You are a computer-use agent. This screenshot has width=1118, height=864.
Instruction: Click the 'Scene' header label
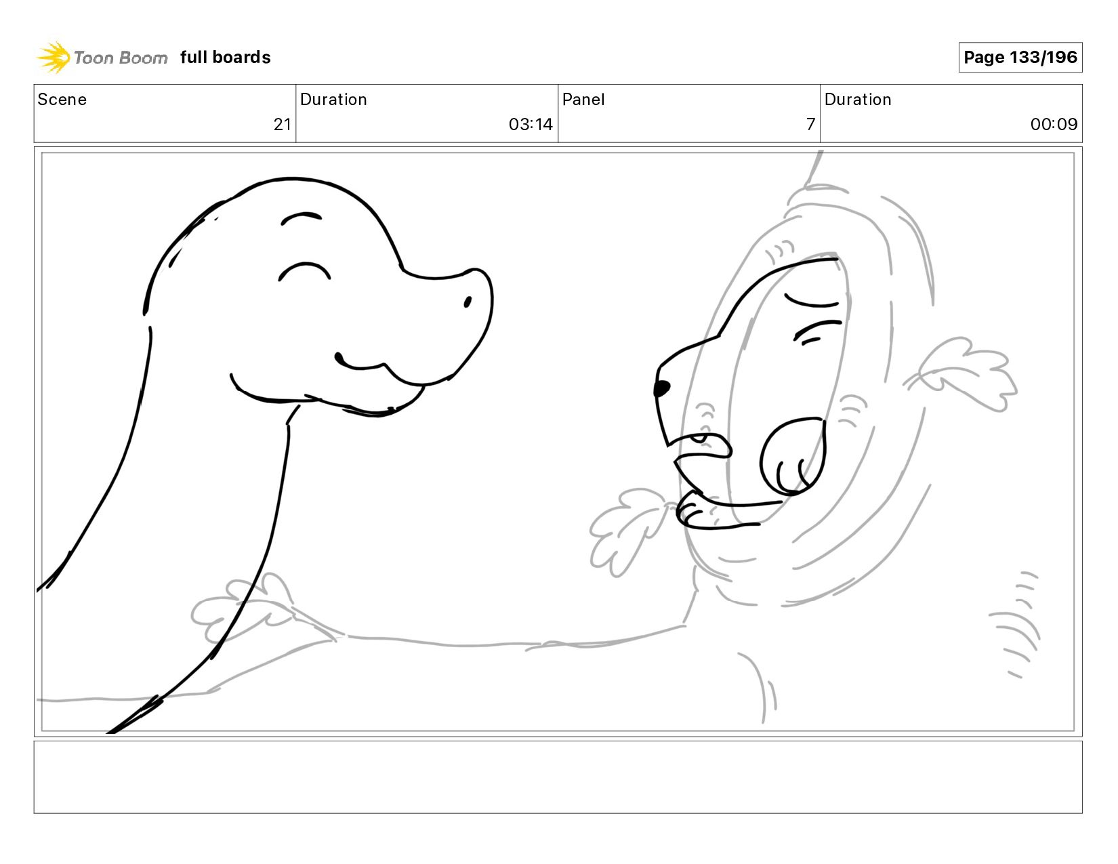coord(62,100)
